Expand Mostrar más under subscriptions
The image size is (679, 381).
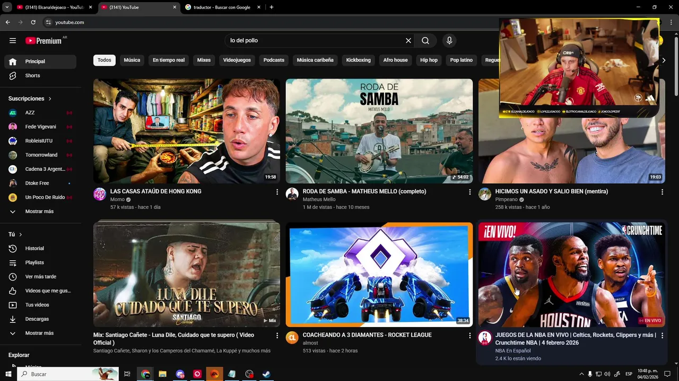40,212
